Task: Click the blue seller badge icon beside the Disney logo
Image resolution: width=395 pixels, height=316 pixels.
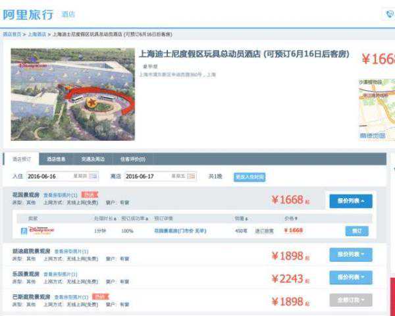Action: (x=24, y=231)
